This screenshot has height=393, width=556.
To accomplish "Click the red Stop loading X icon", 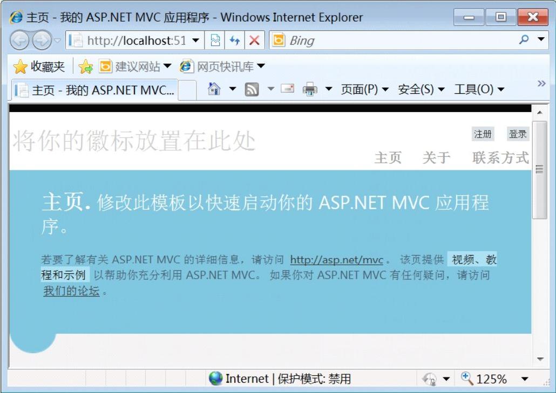I will point(254,41).
